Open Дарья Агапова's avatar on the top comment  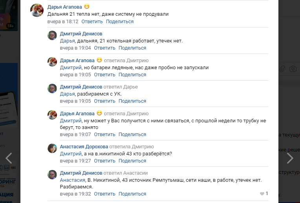[37, 10]
